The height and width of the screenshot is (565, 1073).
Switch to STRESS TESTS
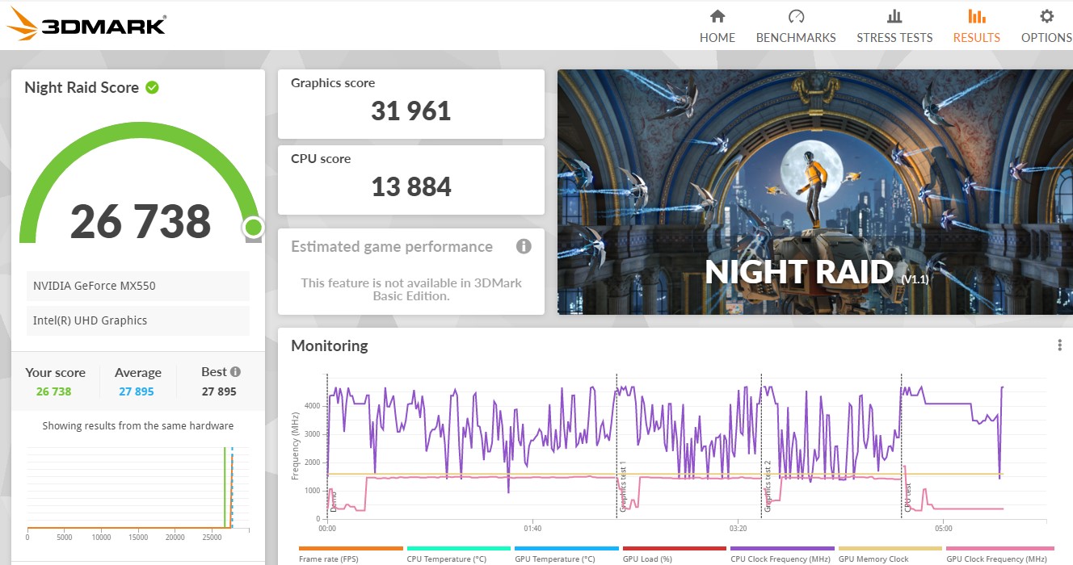tap(894, 26)
